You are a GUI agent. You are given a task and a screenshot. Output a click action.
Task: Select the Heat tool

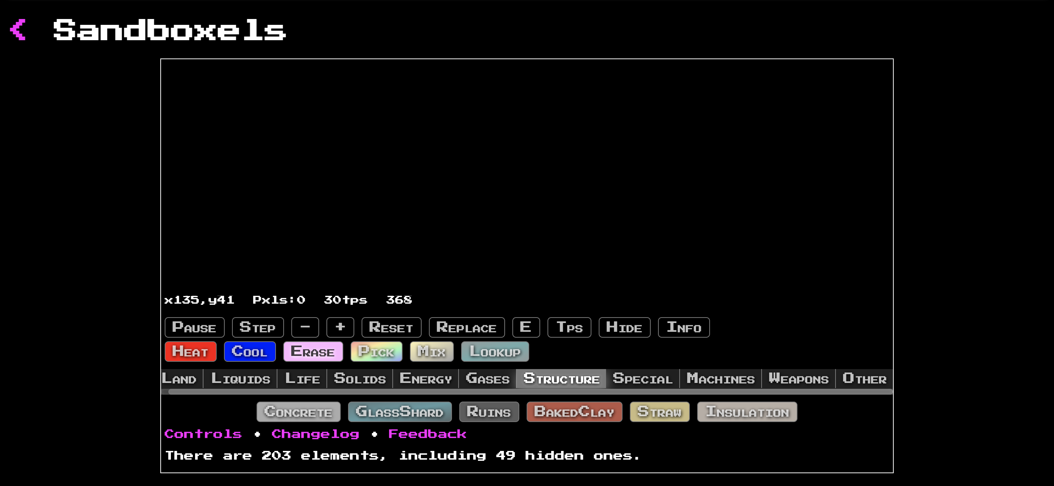coord(190,351)
